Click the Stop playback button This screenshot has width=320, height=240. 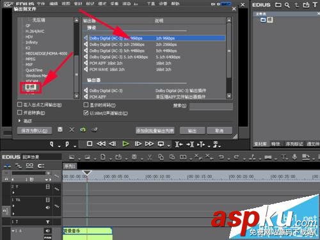tap(90, 144)
